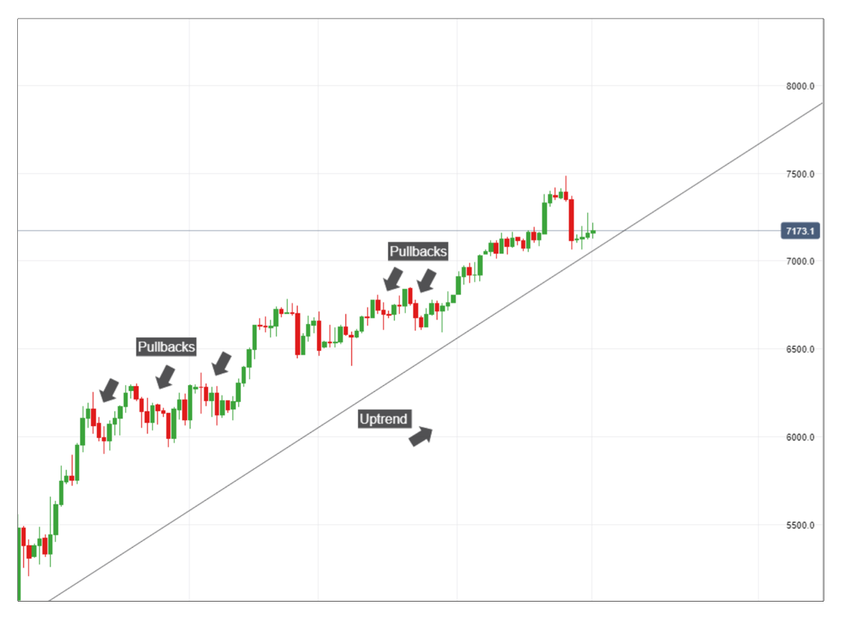Click the arrow beside the Uptrend label

(420, 436)
